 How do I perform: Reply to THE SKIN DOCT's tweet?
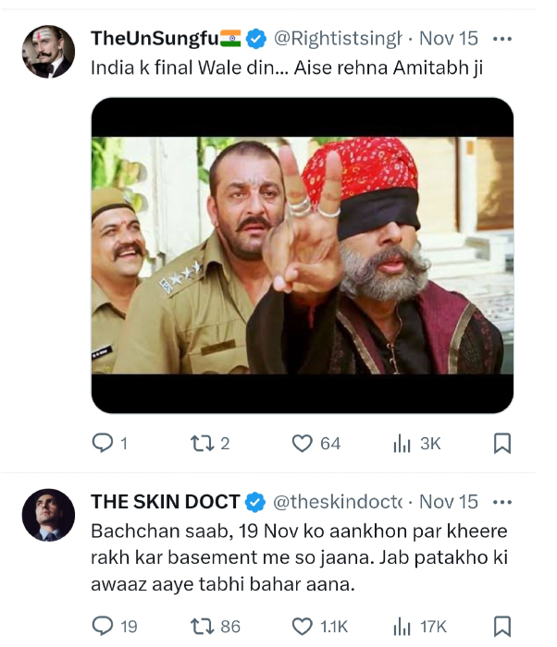104,626
